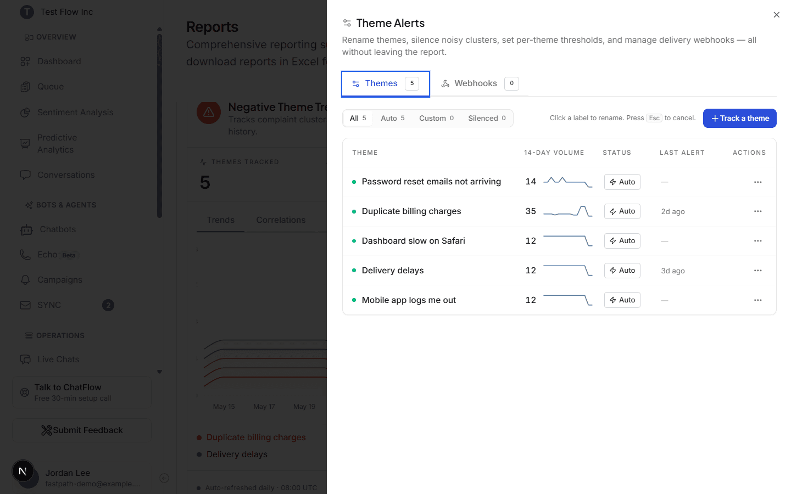Click the sidebar vertical scrollbar
This screenshot has height=494, width=791.
[159, 126]
